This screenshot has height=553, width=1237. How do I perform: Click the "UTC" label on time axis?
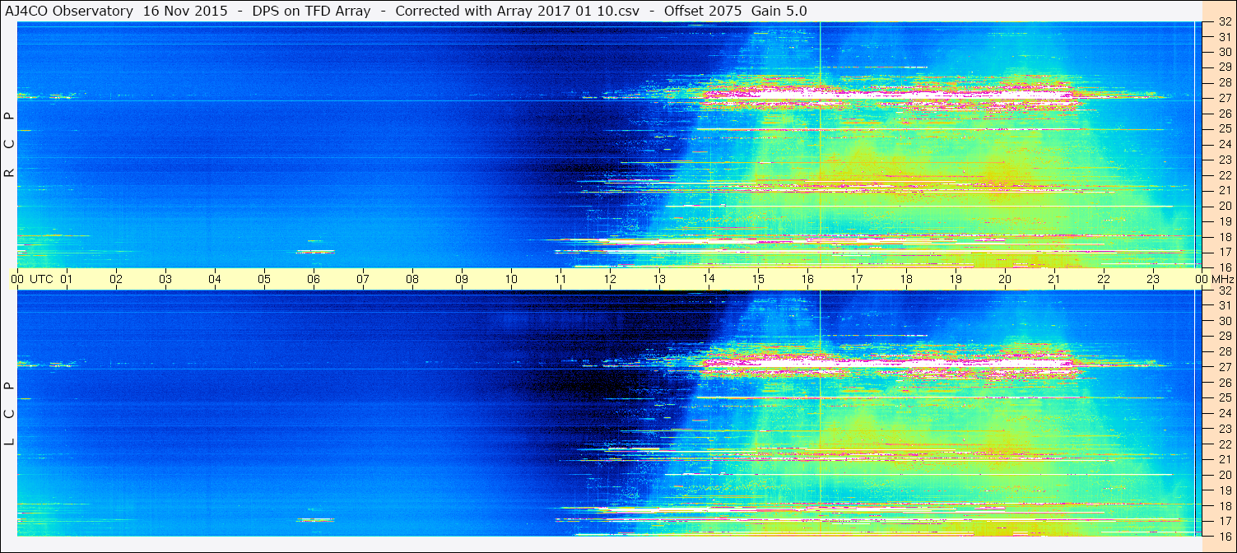41,279
